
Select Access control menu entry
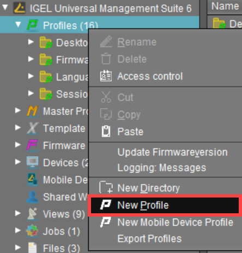click(150, 76)
